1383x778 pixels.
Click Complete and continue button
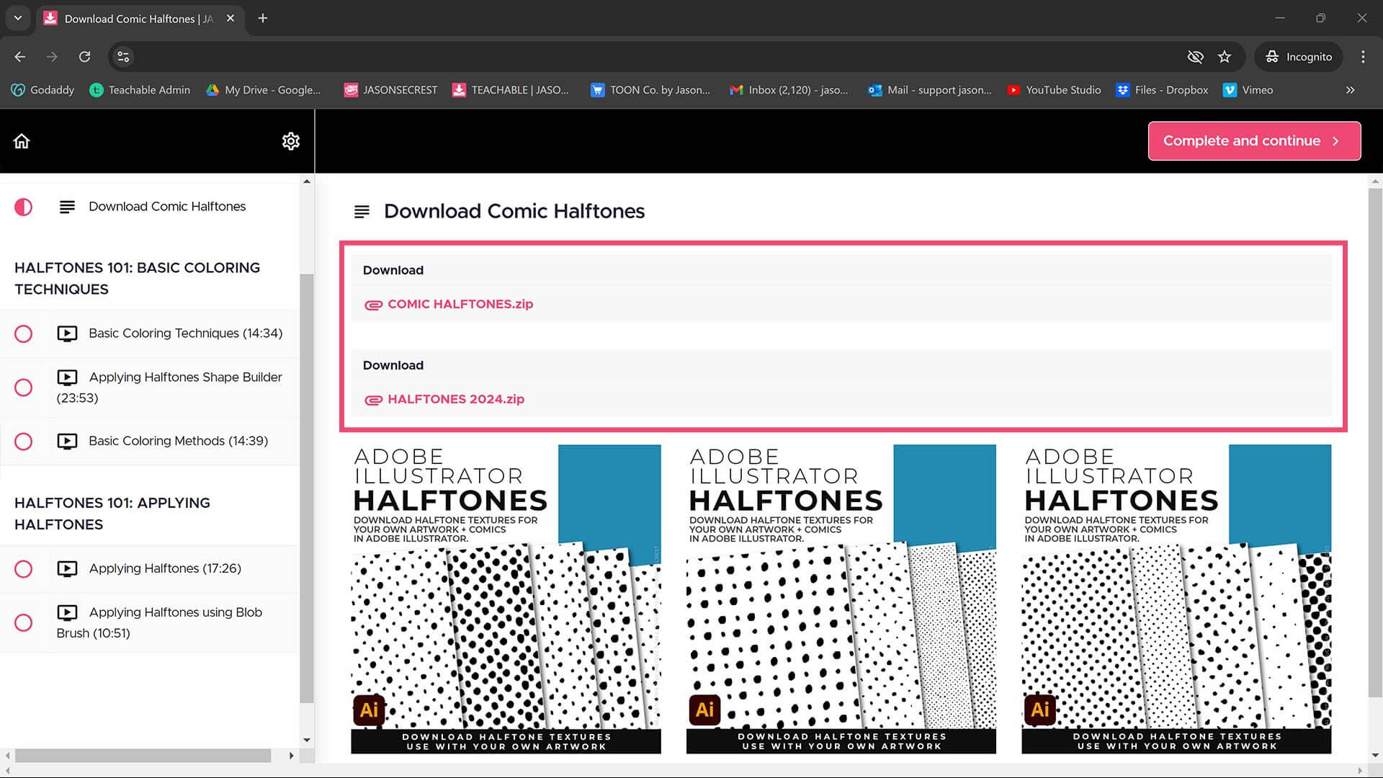pos(1254,141)
